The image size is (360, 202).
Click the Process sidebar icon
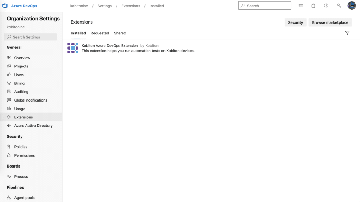[x=9, y=176]
